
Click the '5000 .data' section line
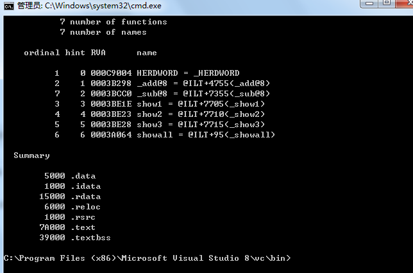(70, 176)
